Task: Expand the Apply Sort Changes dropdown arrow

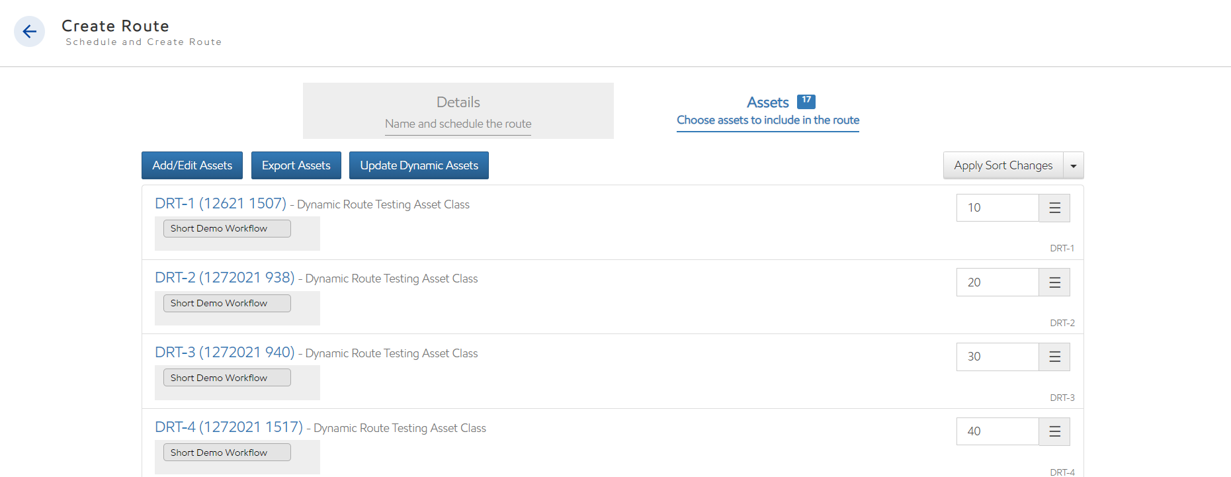Action: (1073, 166)
